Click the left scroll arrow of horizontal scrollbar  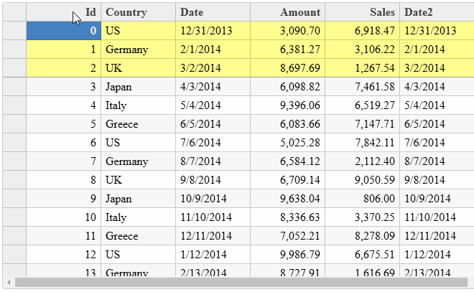[7, 282]
